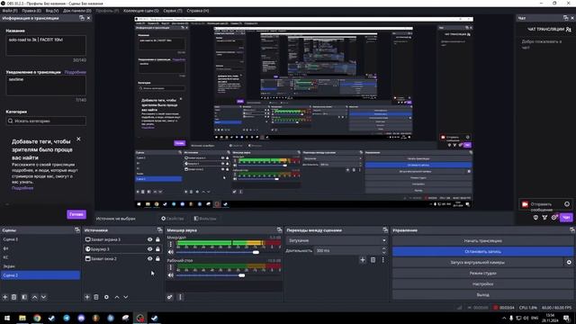
Task: Close stream information dock panel
Action: pos(88,18)
